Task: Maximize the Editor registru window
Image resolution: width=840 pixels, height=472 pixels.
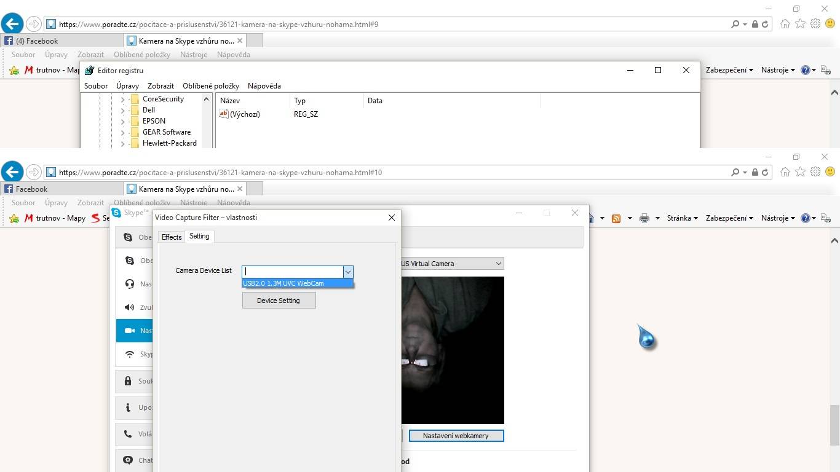Action: coord(658,70)
